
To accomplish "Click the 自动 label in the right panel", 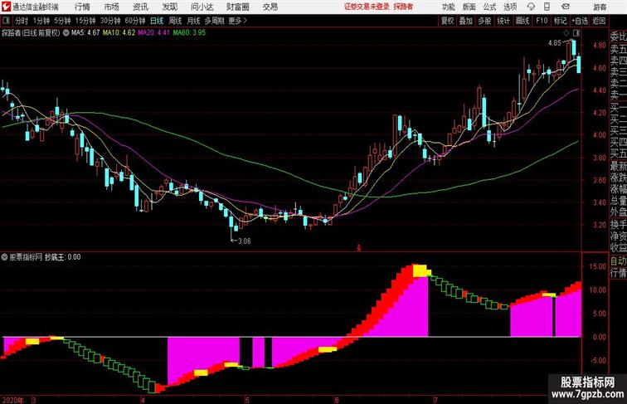I will click(618, 261).
